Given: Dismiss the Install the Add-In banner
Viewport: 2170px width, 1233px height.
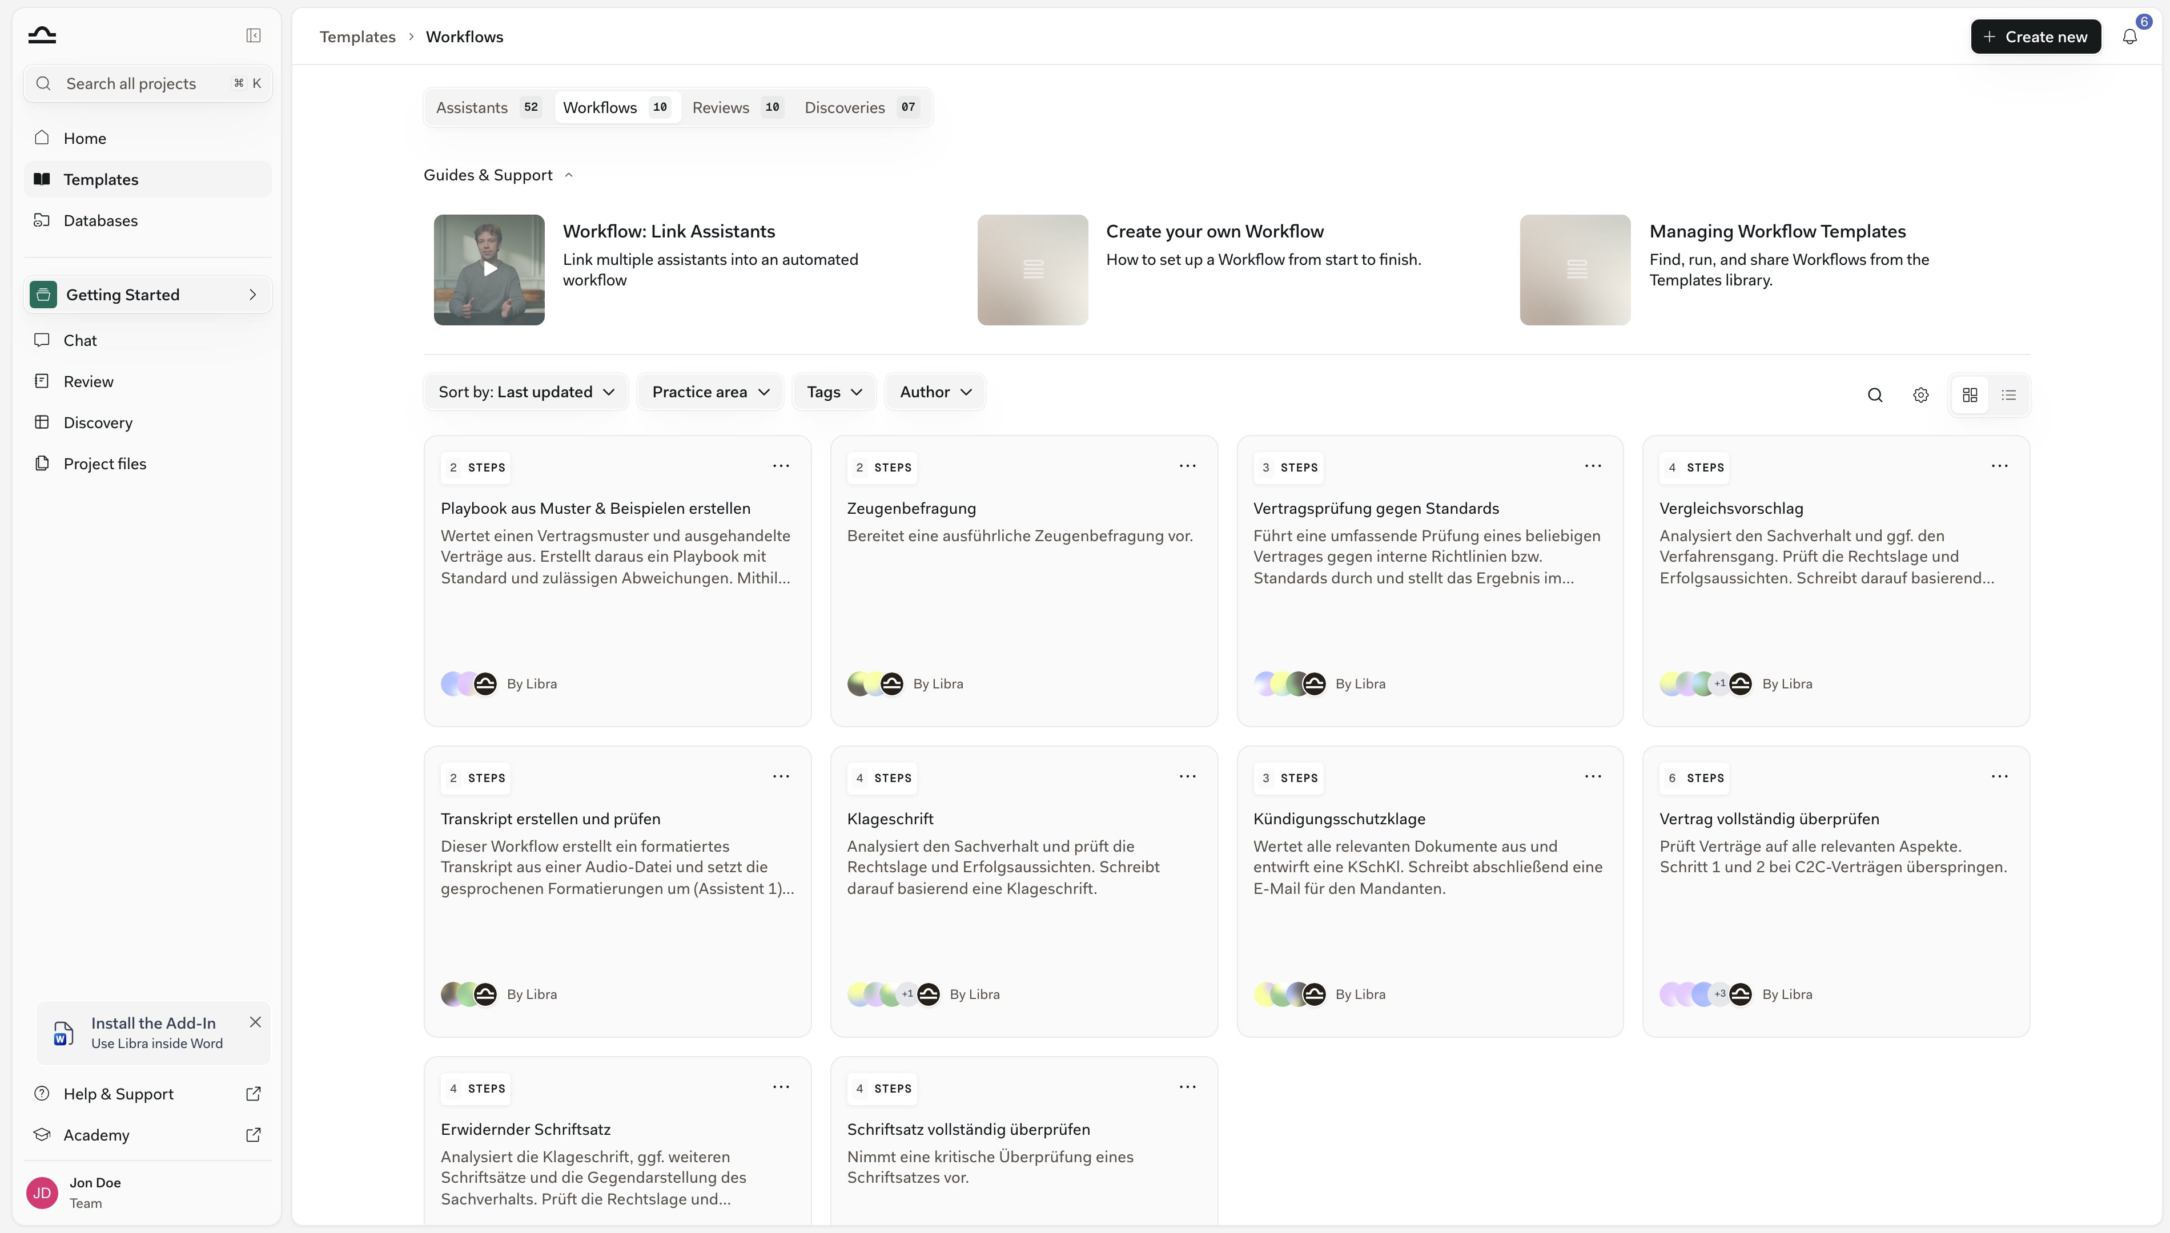Looking at the screenshot, I should tap(255, 1022).
